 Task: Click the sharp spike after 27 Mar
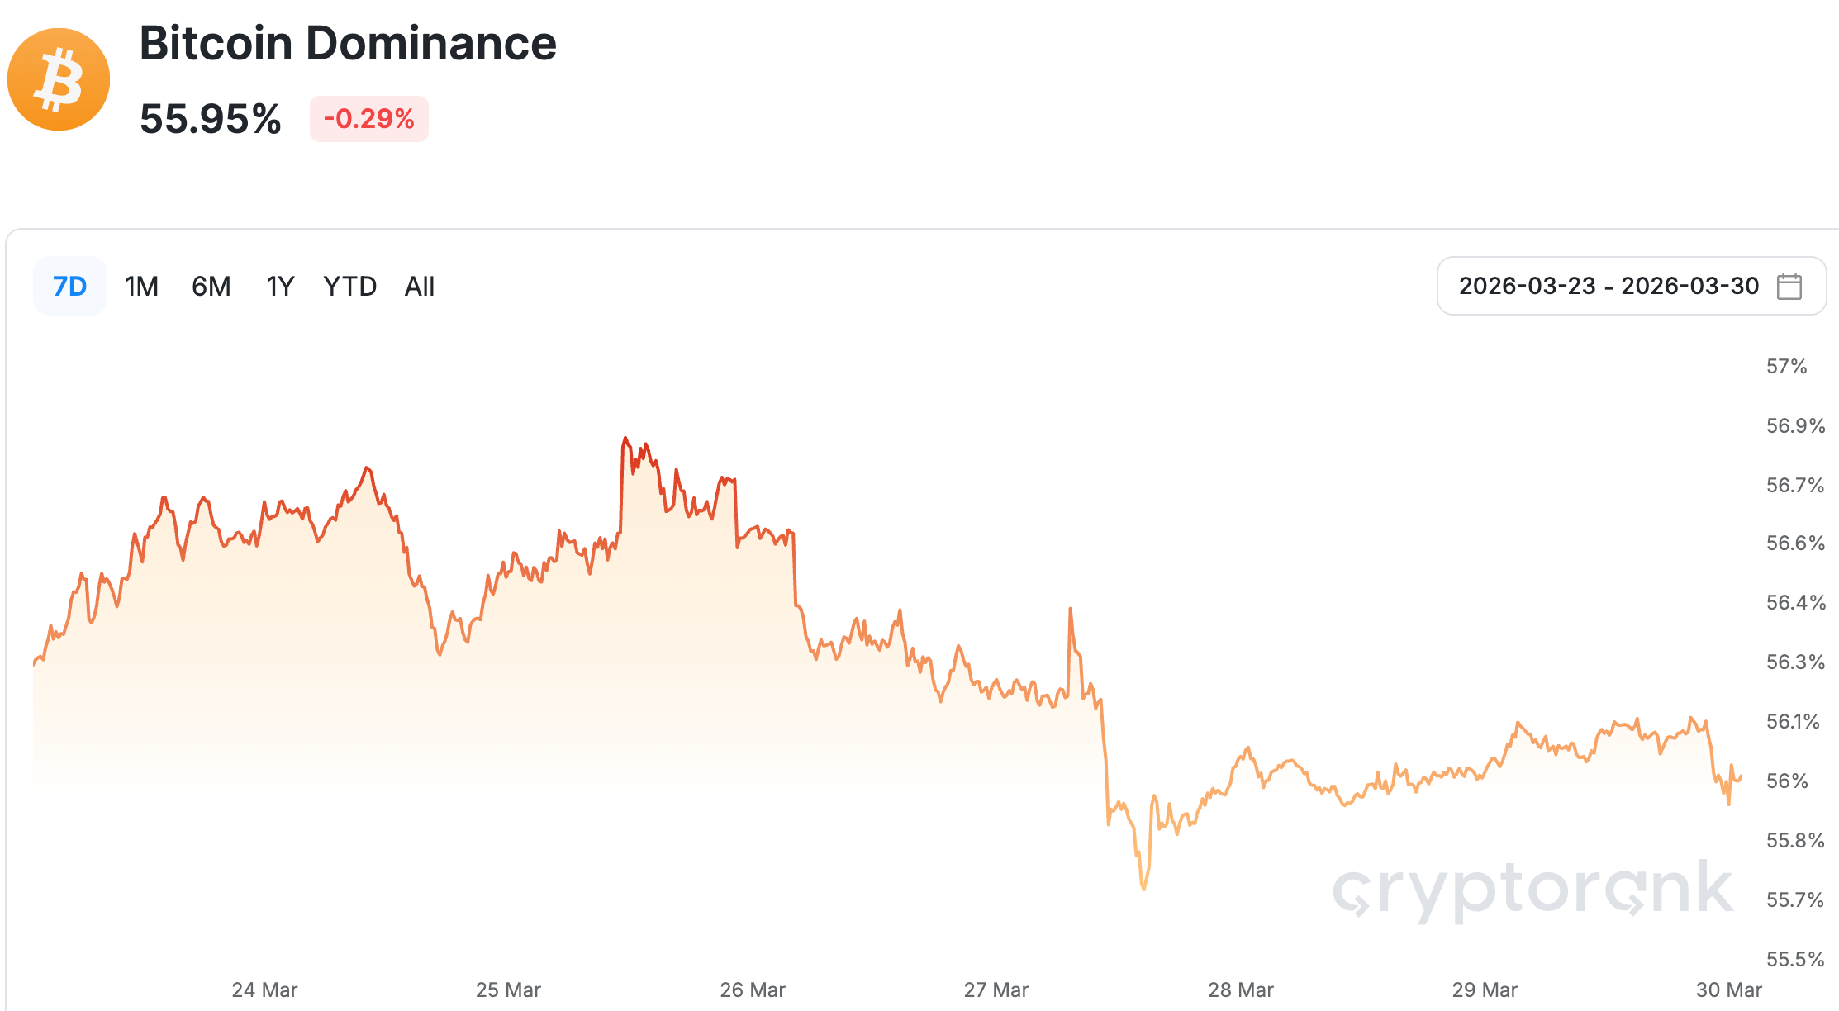tap(1070, 610)
